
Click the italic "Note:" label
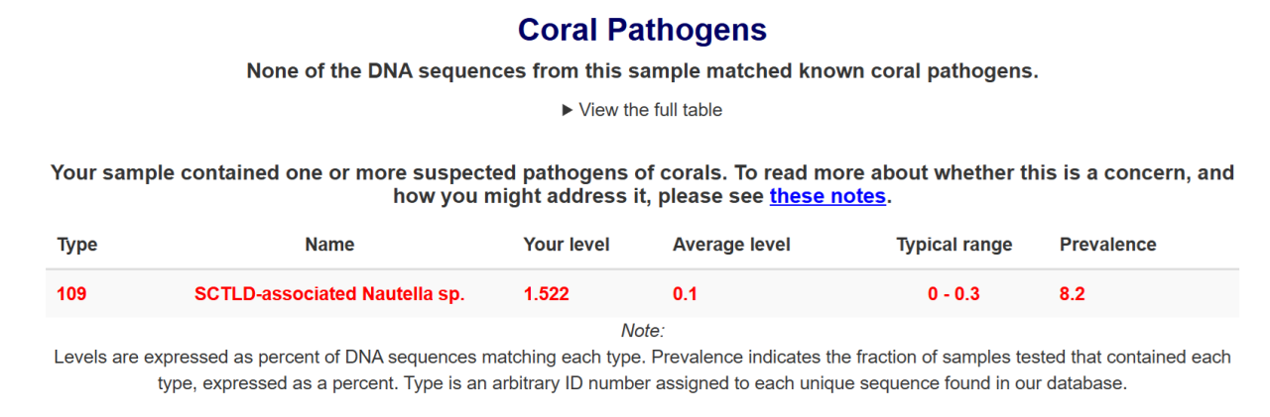(642, 331)
